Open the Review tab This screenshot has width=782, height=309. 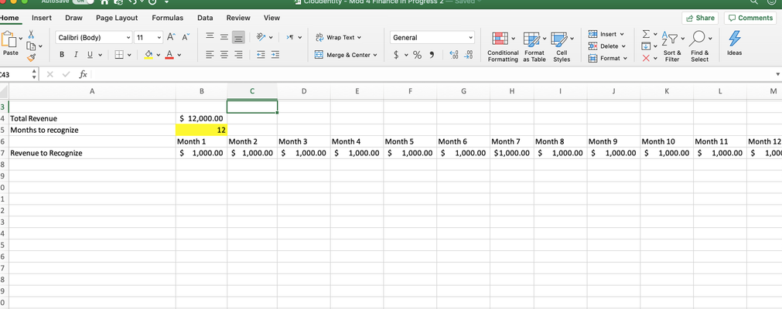[238, 18]
